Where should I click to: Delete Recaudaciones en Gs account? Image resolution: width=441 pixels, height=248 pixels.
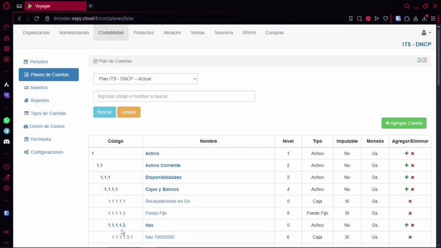point(410,202)
